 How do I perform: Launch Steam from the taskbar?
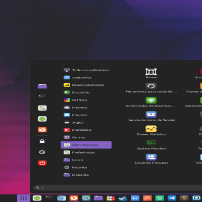pyautogui.click(x=123, y=198)
